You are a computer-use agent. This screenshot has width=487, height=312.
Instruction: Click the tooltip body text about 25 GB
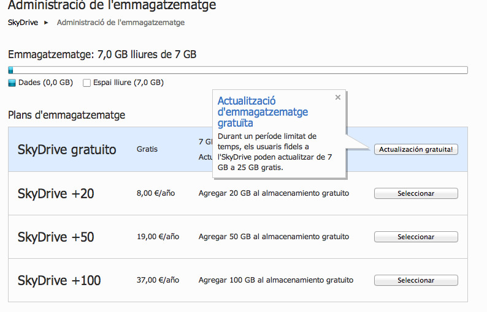[275, 152]
